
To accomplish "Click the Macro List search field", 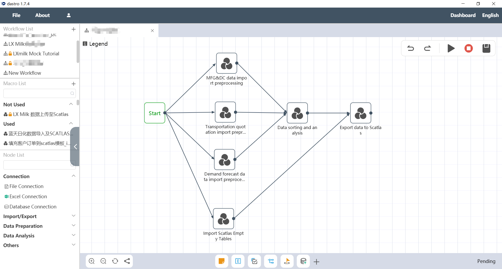I will (37, 93).
